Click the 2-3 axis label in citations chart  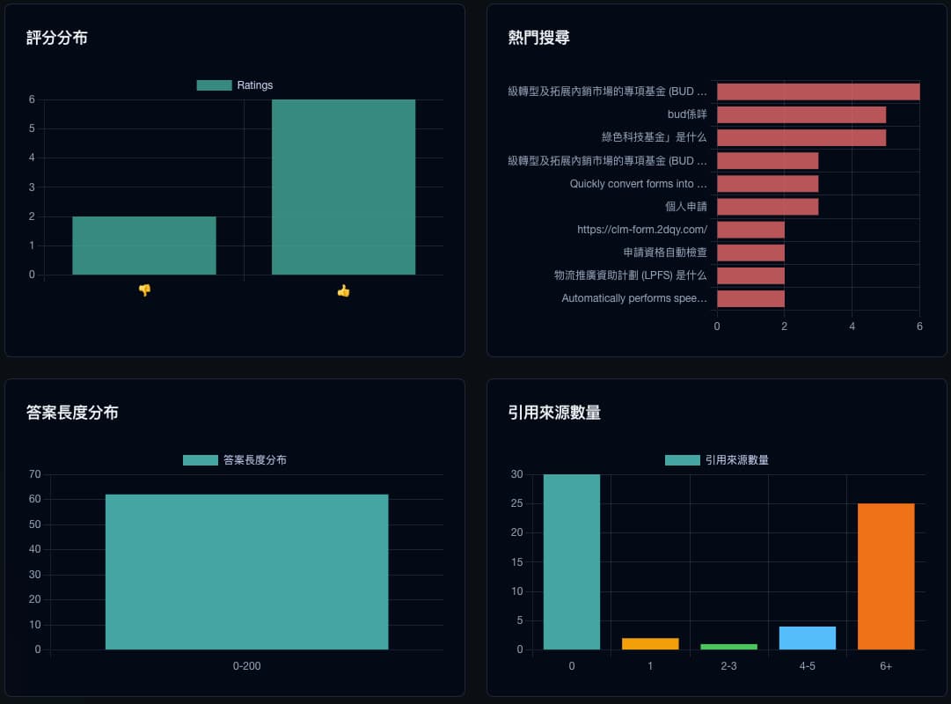(x=728, y=666)
